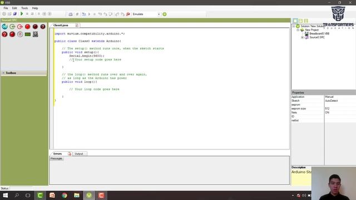Select the ID property row
The width and height of the screenshot is (356, 200).
point(323,116)
